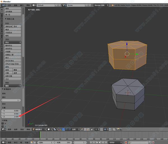Play the animation forward
168x144 pixels.
coord(100,142)
